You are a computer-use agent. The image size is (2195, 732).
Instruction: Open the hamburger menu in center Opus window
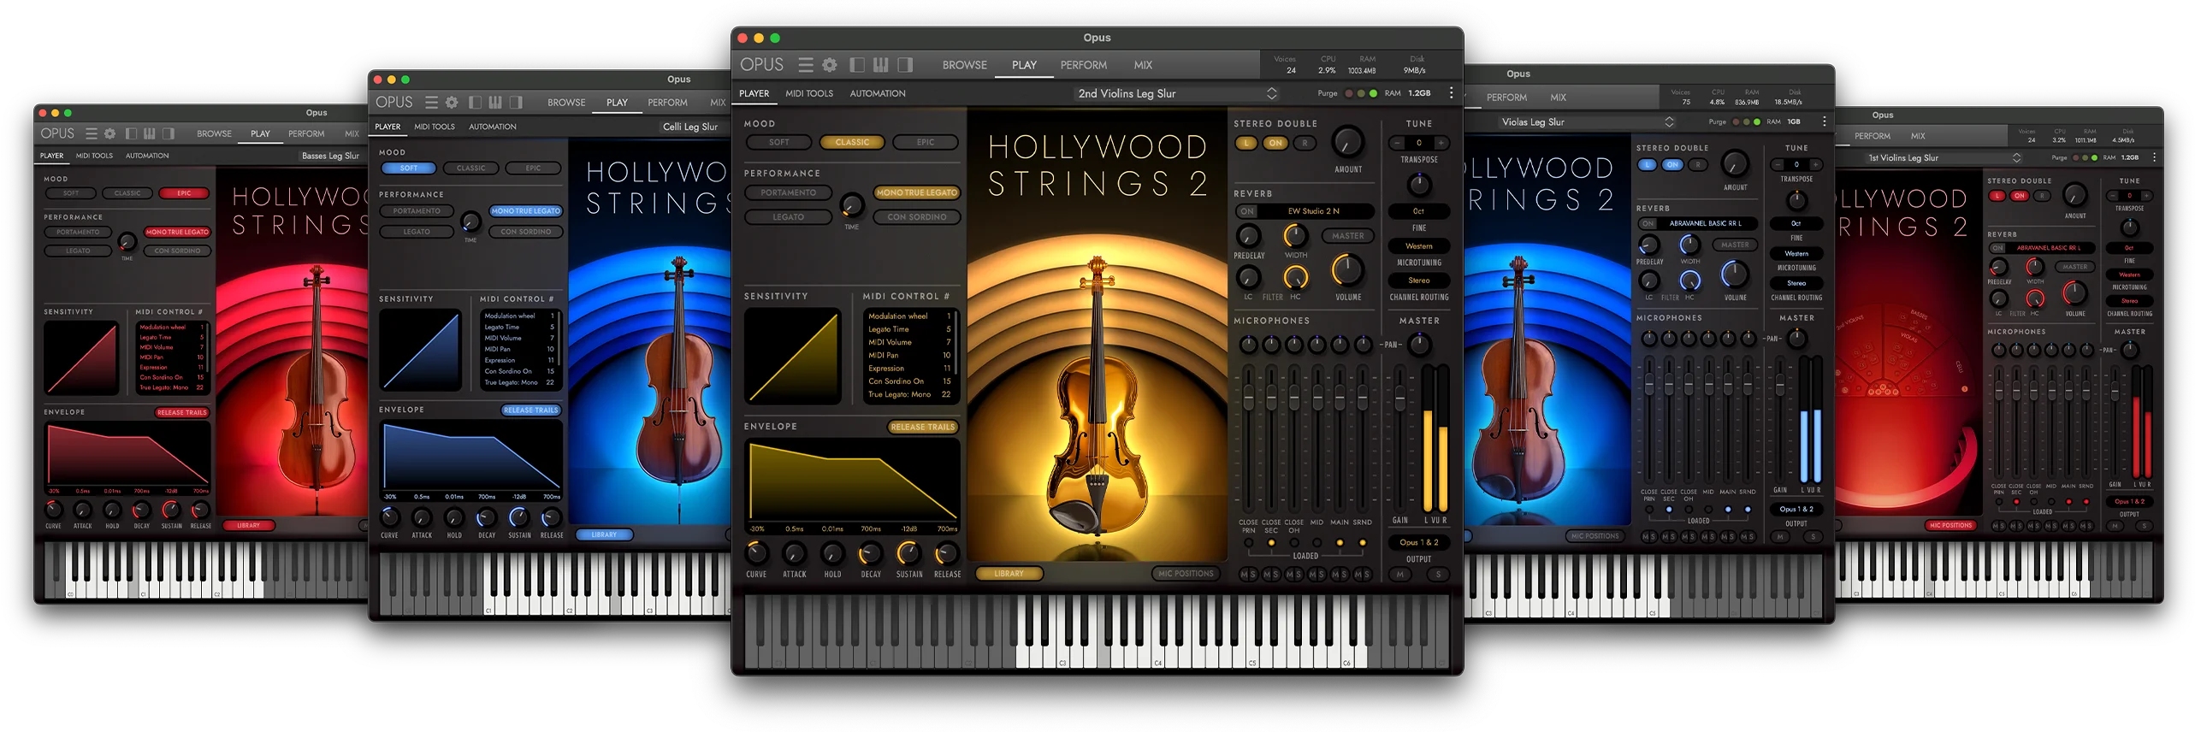pyautogui.click(x=805, y=65)
